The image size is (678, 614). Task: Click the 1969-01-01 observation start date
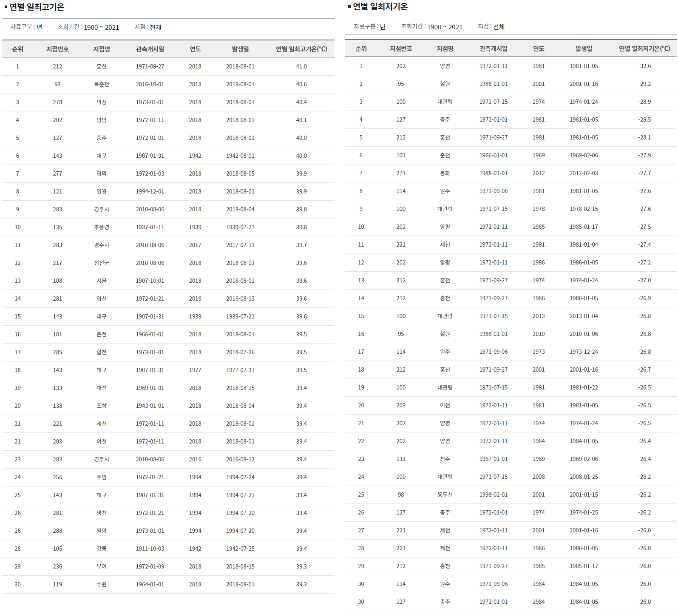pos(150,388)
